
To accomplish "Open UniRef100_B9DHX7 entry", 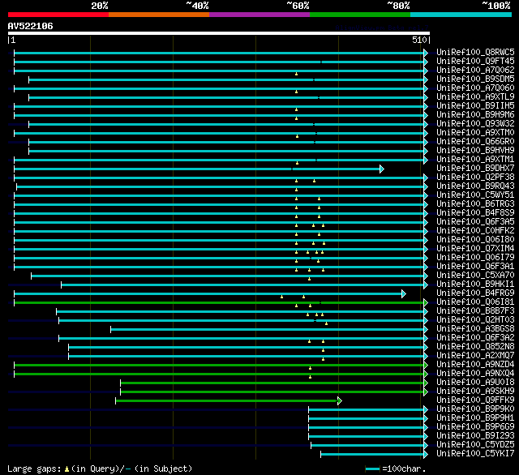I will (x=475, y=169).
